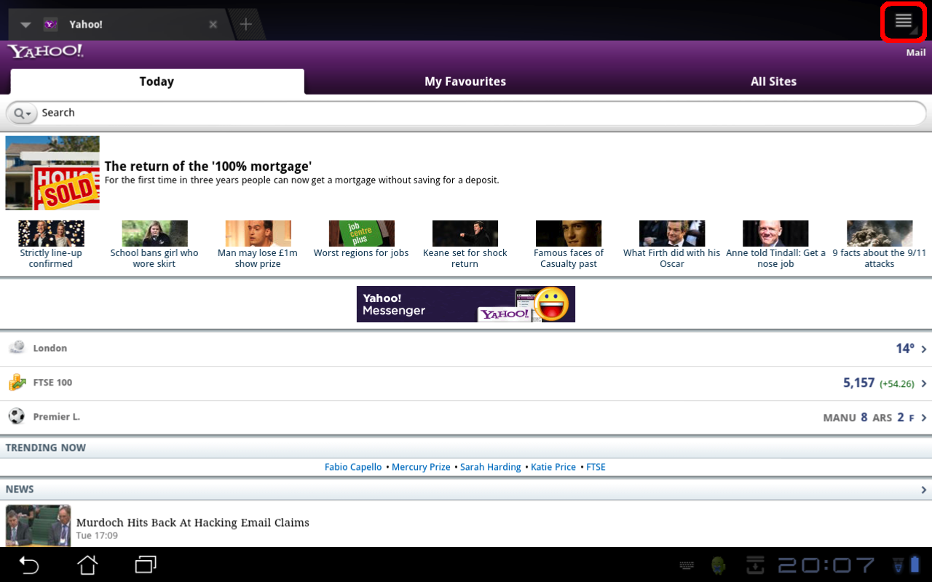Switch to All Sites tab

[x=773, y=81]
